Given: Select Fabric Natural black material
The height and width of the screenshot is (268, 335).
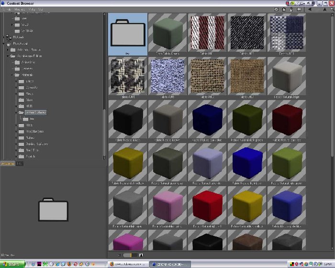Looking at the screenshot, I should (128, 121).
